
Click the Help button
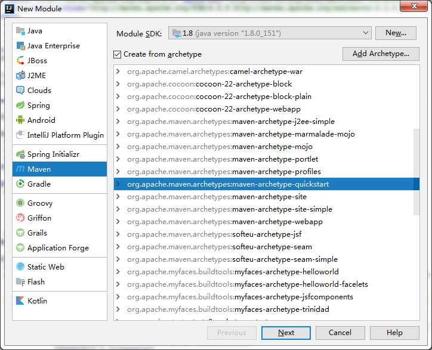pyautogui.click(x=394, y=333)
